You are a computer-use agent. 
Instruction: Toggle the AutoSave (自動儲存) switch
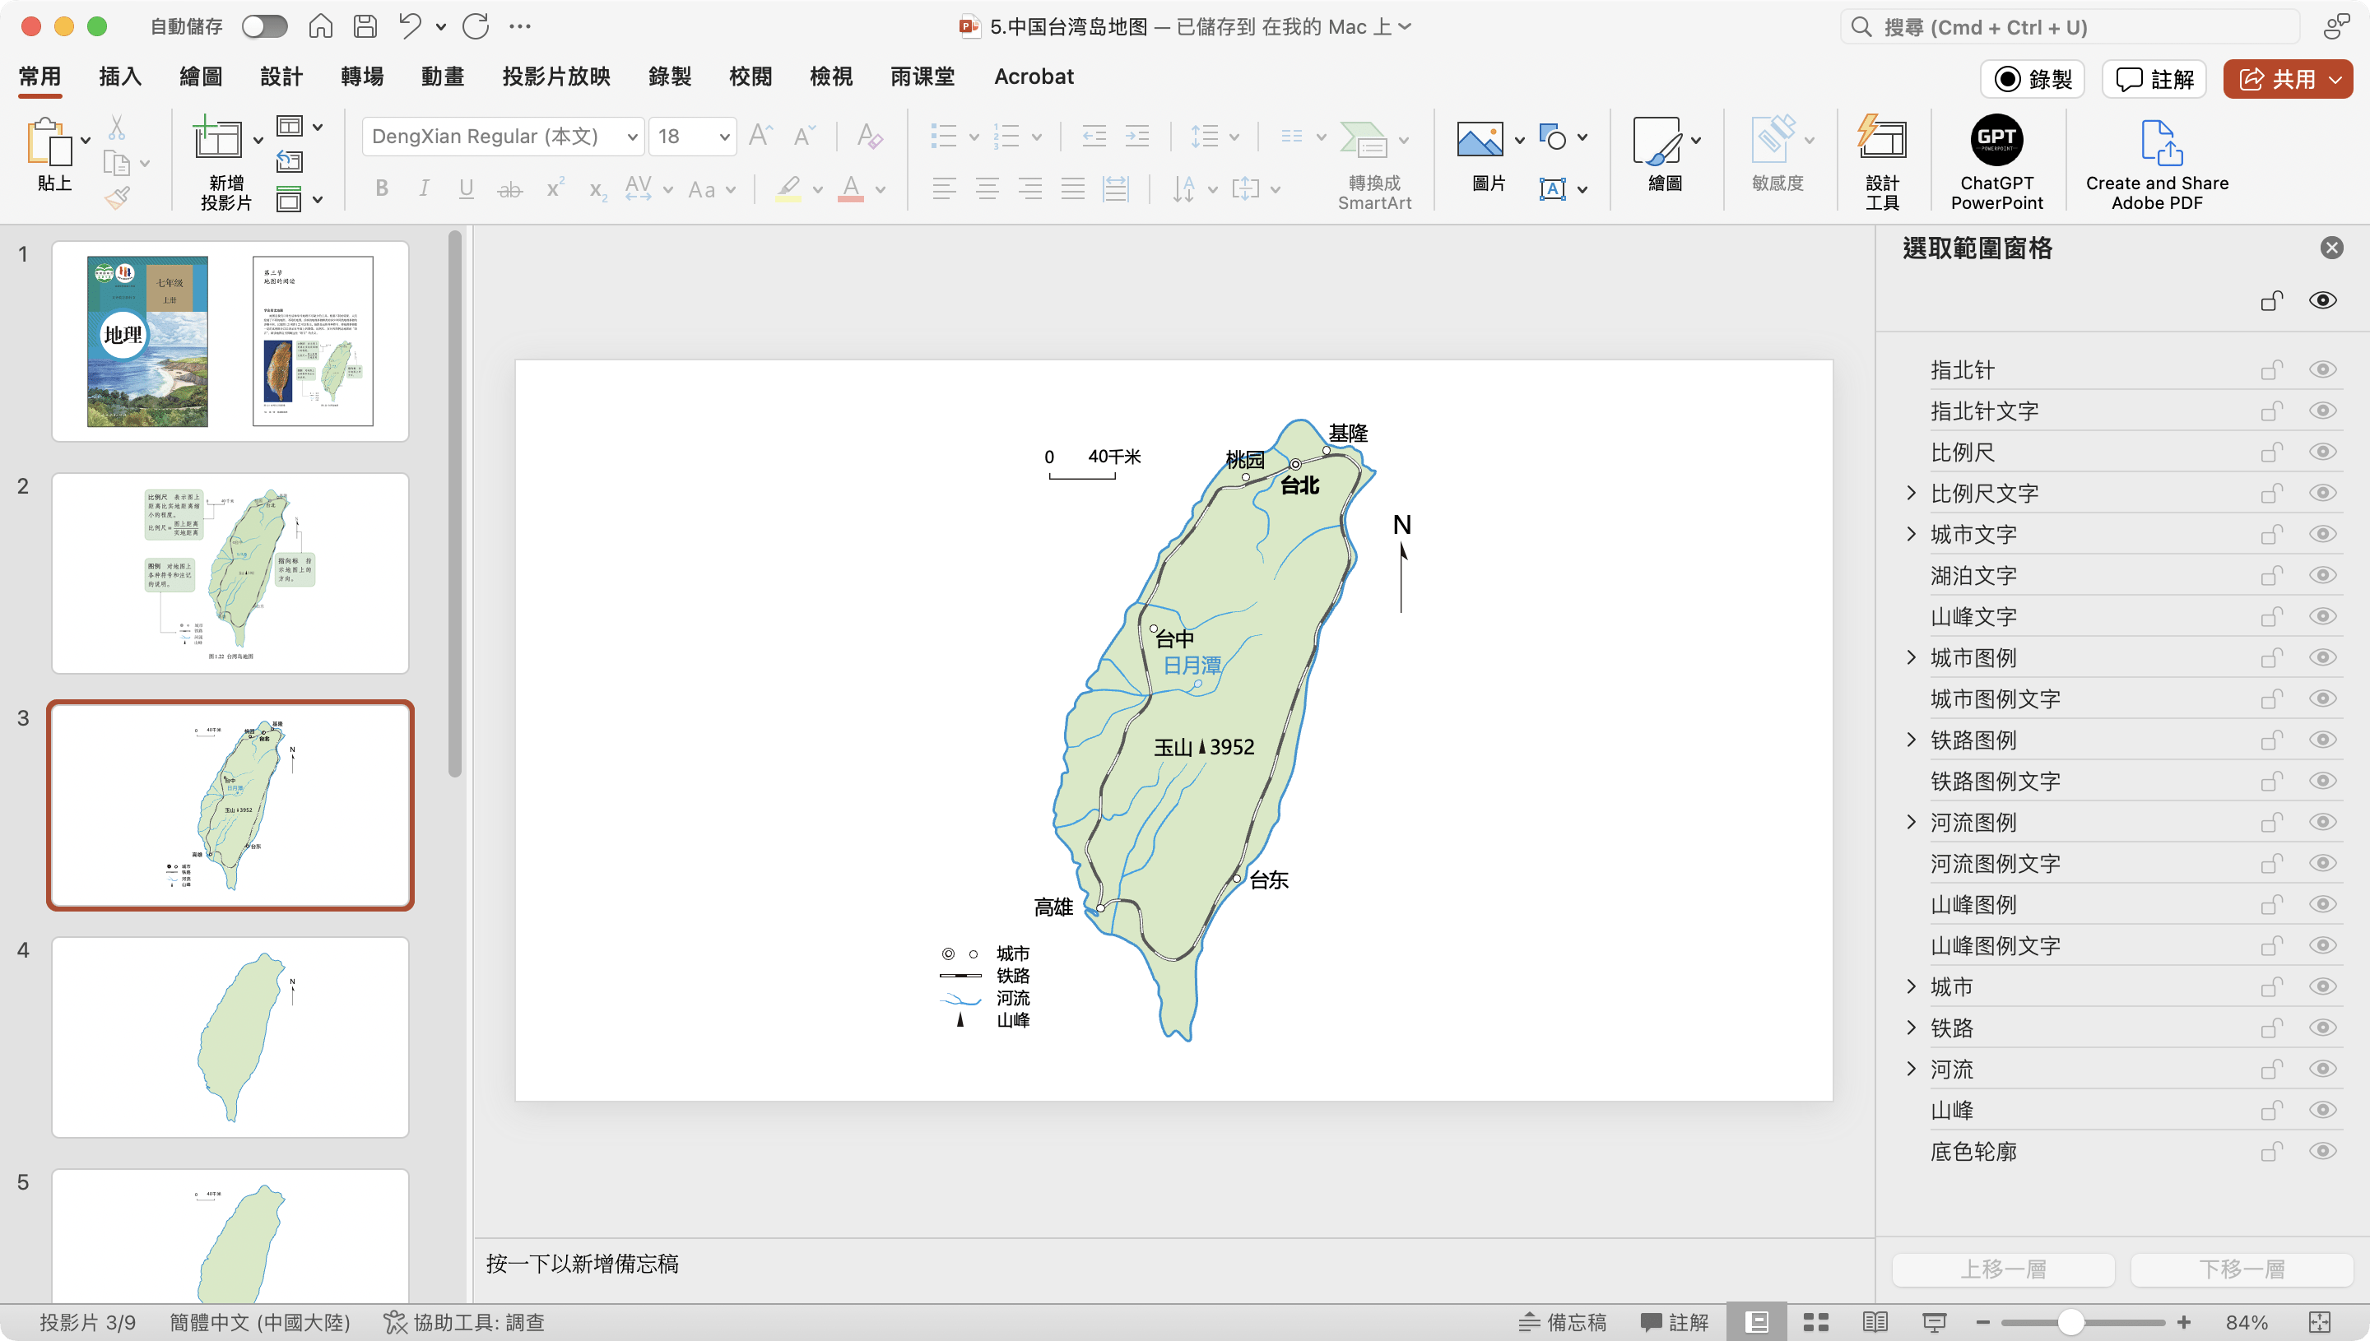(x=264, y=26)
